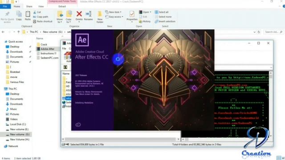The height and width of the screenshot is (160, 285).
Task: Click Copy path in the Clipboard group
Action: pyautogui.click(x=41, y=17)
